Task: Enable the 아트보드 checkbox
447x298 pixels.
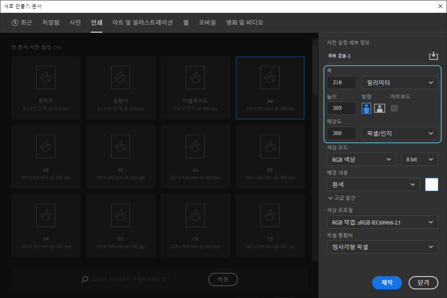Action: 394,108
